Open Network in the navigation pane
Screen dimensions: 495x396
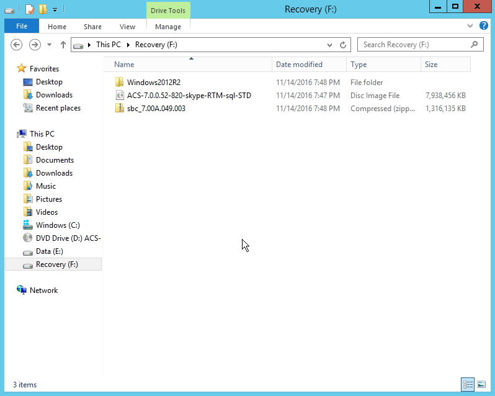pos(43,290)
